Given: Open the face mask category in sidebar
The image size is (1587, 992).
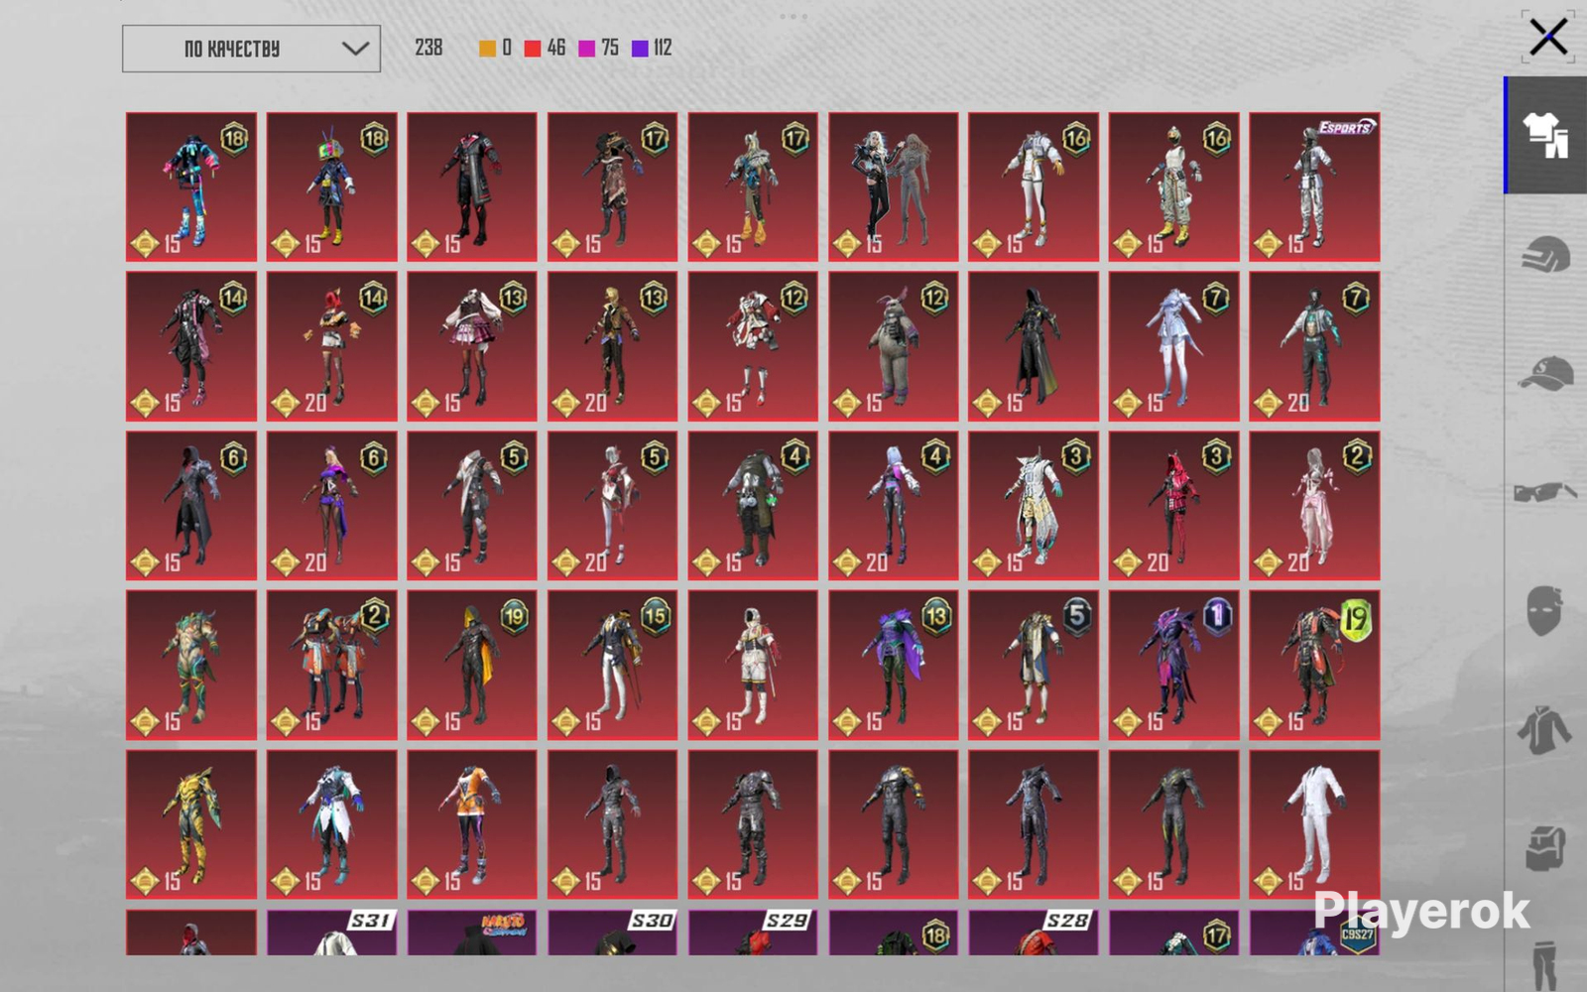Looking at the screenshot, I should pos(1545,610).
